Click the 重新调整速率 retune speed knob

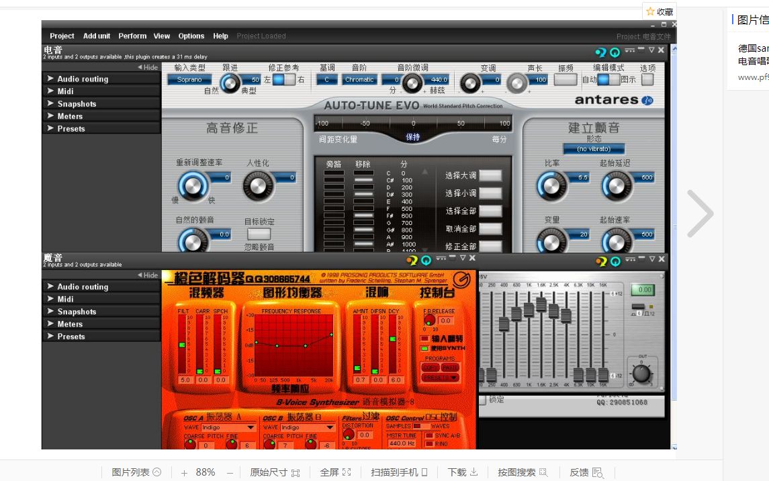click(x=193, y=186)
